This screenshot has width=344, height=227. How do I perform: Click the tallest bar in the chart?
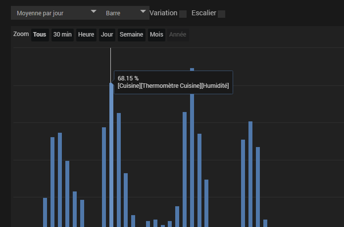tap(192, 148)
